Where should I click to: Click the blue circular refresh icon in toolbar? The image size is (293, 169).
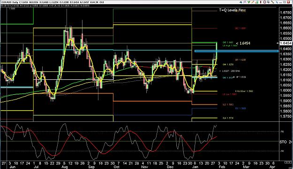[x=241, y=2]
